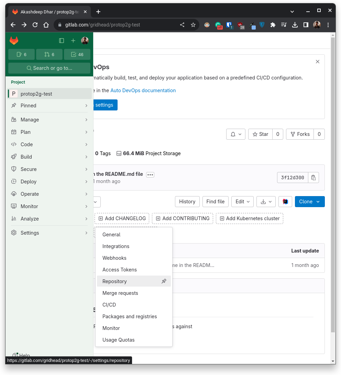Click the Forks button
Viewport: 341px width, 375px height.
pos(300,134)
